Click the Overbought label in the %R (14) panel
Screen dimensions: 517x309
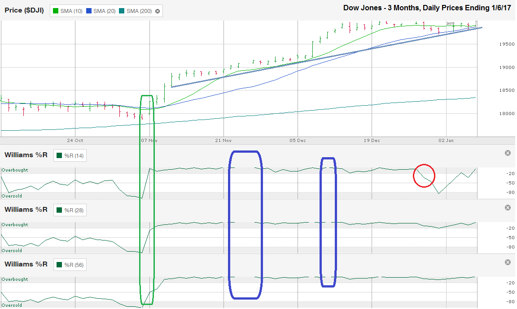[x=15, y=170]
